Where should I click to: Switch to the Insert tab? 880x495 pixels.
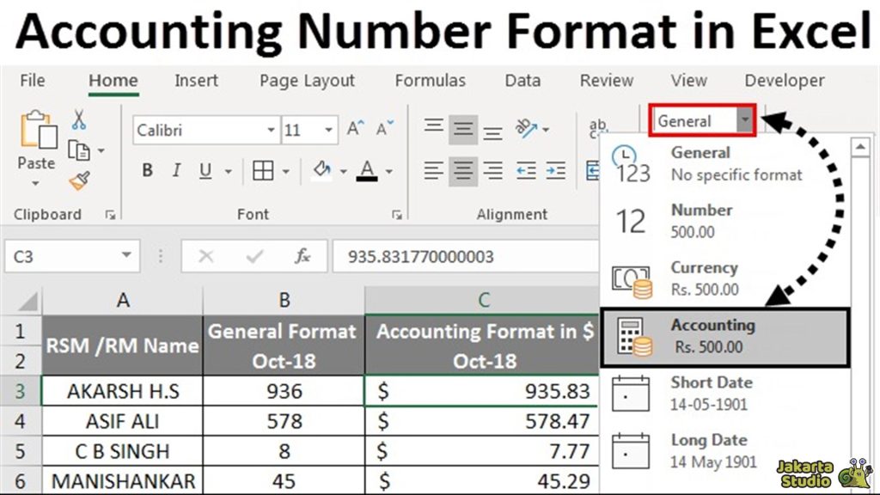click(x=197, y=81)
